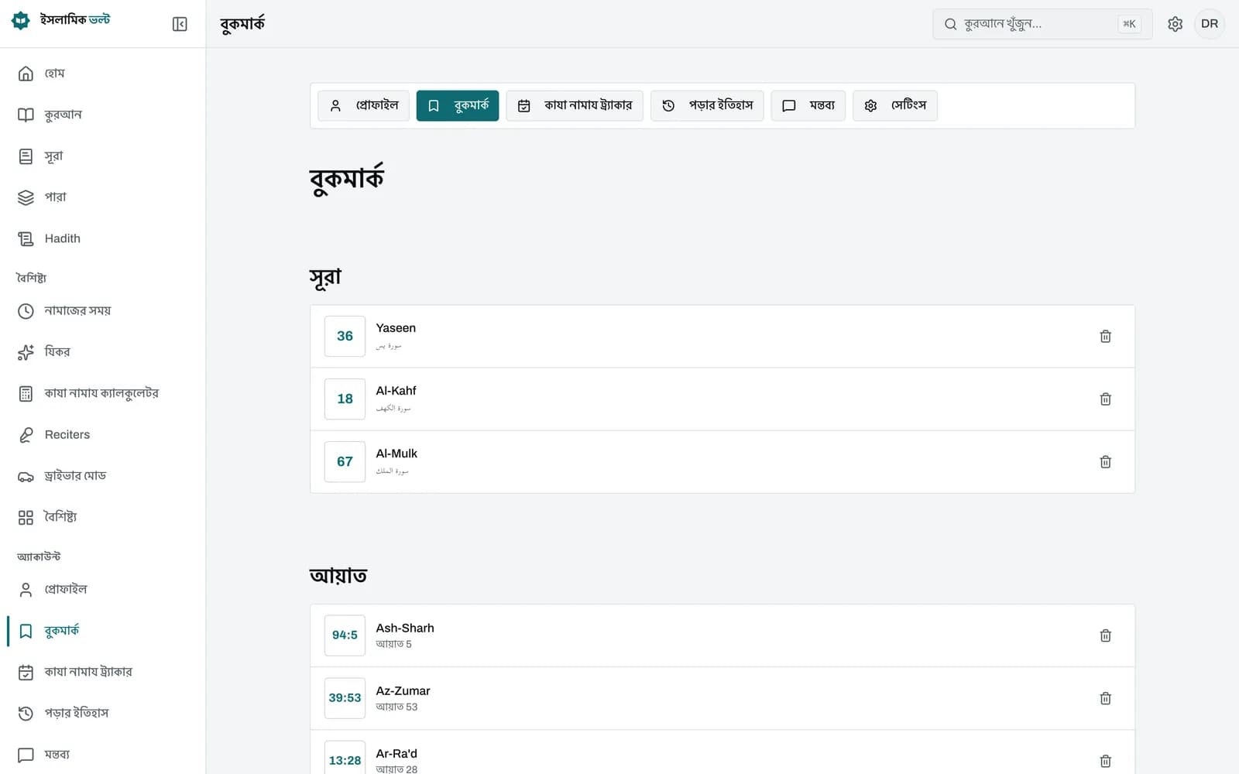The image size is (1239, 774).
Task: Remove the Az-Zumar 39:53 ayah bookmark
Action: pyautogui.click(x=1105, y=698)
